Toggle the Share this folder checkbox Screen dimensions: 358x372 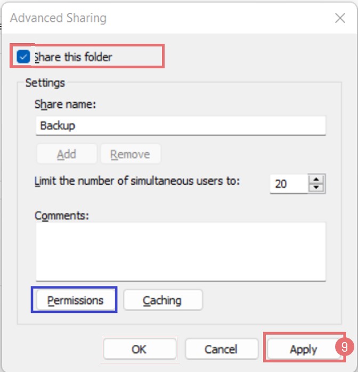23,57
